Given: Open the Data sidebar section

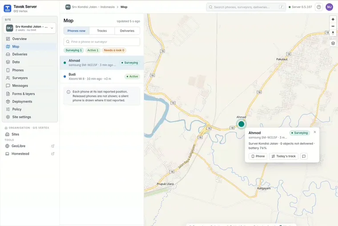Looking at the screenshot, I should coord(30,62).
